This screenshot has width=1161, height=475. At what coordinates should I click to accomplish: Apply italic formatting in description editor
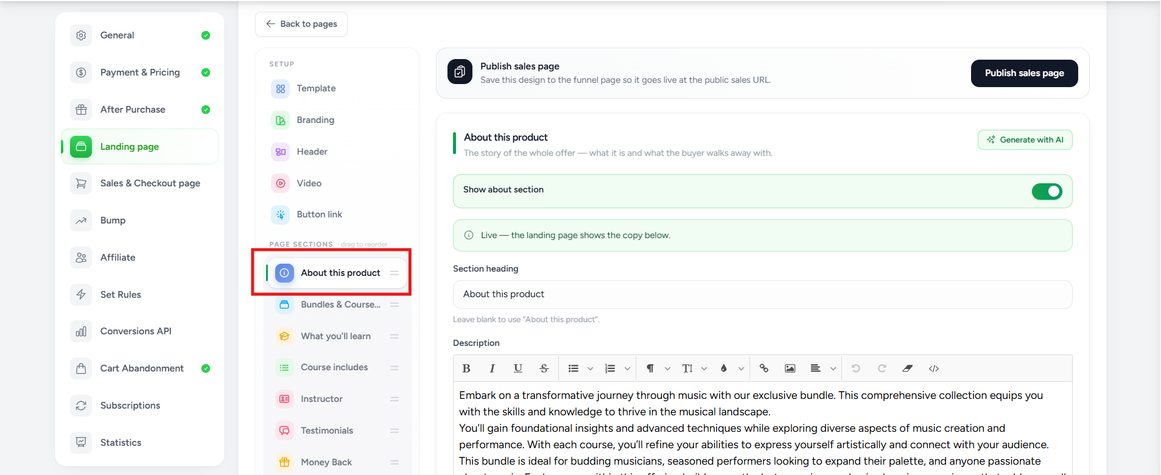coord(492,368)
